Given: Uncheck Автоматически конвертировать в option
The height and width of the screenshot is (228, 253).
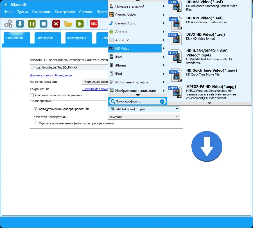Looking at the screenshot, I should tap(35, 109).
